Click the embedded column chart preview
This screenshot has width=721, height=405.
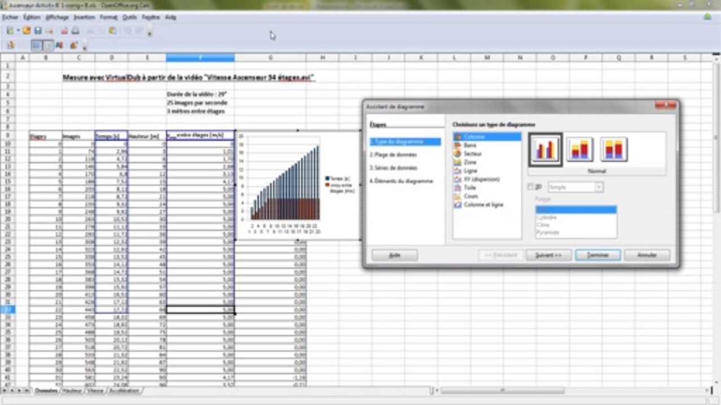[x=298, y=186]
